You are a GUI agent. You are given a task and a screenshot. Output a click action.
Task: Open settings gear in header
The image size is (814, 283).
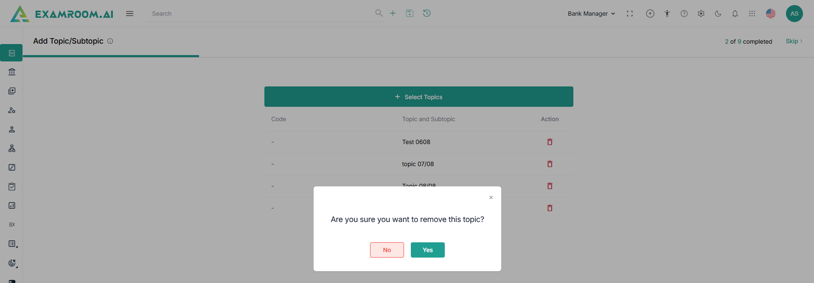pos(701,14)
